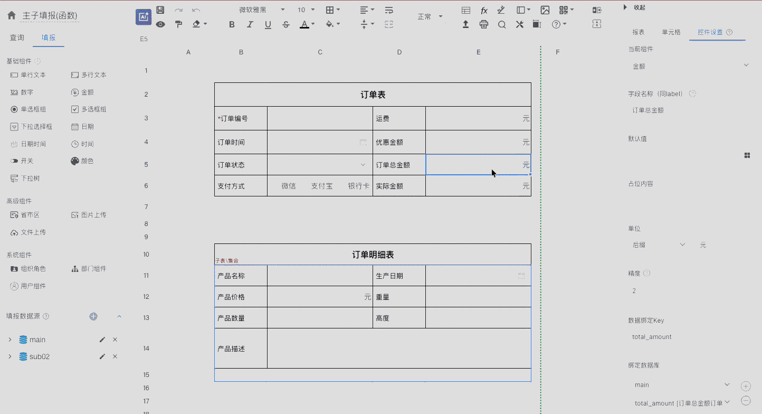Click the preview eye icon

click(x=160, y=24)
